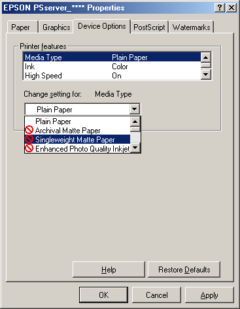Screen dimensions: 240x309
Task: Click the Help button
Action: [109, 270]
